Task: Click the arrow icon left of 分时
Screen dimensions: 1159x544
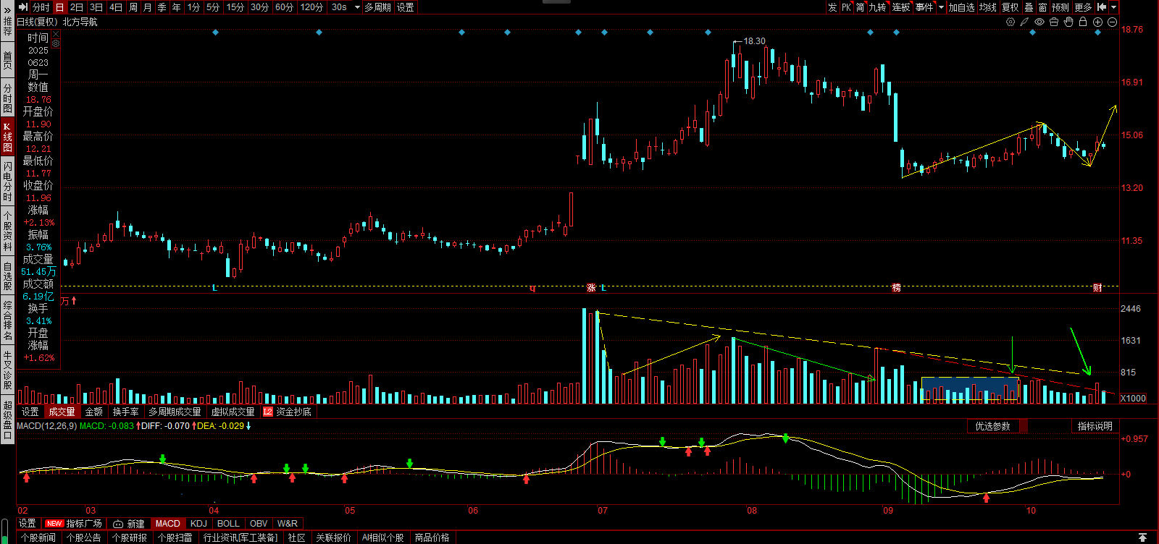Action: coord(23,7)
